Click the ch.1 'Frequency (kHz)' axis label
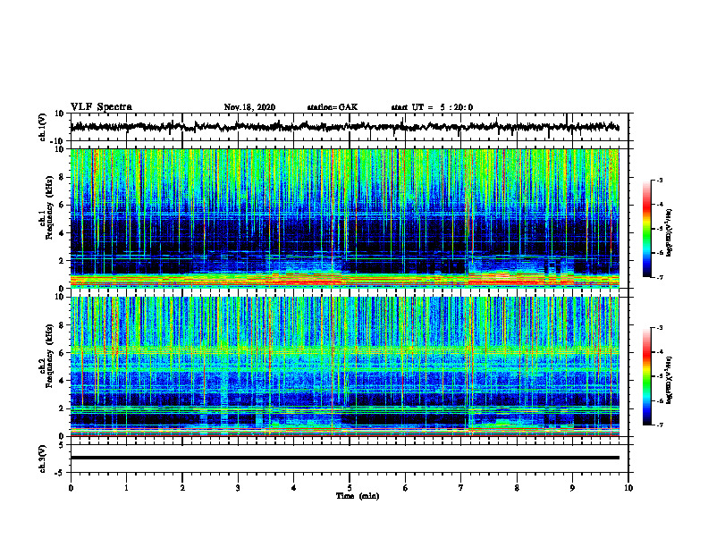The height and width of the screenshot is (547, 708). click(49, 208)
